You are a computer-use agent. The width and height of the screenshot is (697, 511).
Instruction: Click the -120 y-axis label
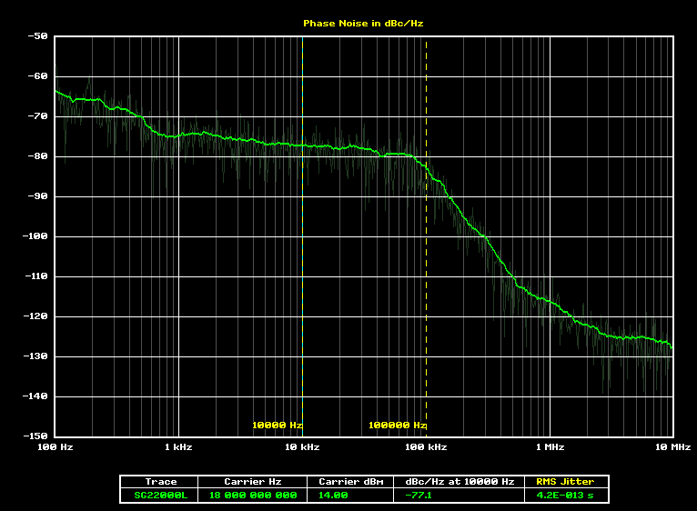point(35,316)
